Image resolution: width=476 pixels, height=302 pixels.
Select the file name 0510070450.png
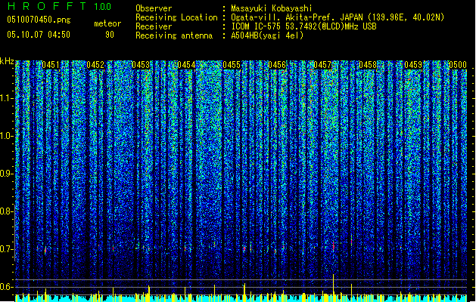click(x=39, y=20)
